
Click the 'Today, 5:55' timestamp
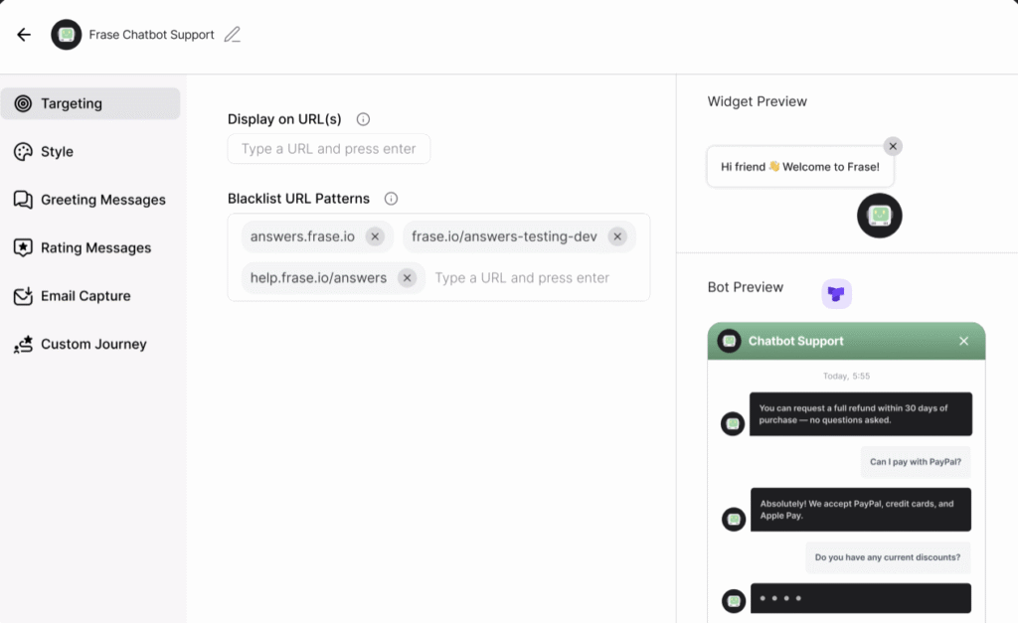pos(846,377)
